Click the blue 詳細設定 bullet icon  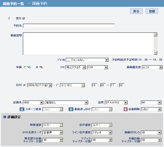[5, 117]
